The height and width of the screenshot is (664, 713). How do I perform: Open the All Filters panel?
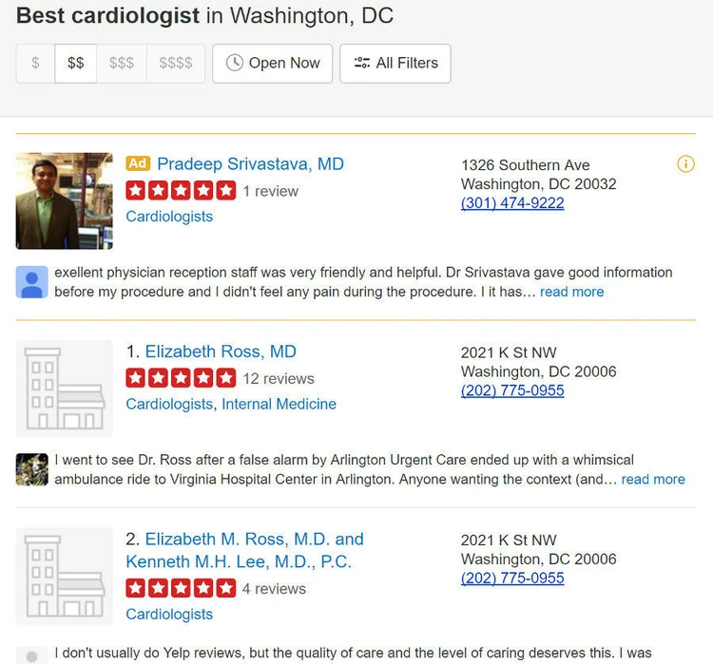pos(395,64)
